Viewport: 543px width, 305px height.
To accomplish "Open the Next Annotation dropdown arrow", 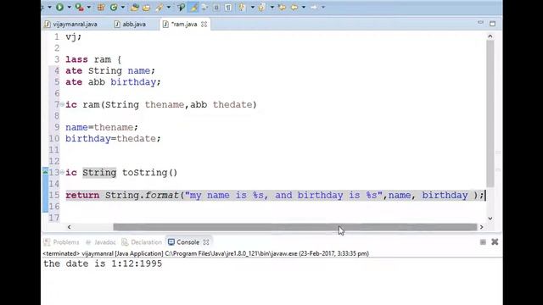I will [253, 7].
